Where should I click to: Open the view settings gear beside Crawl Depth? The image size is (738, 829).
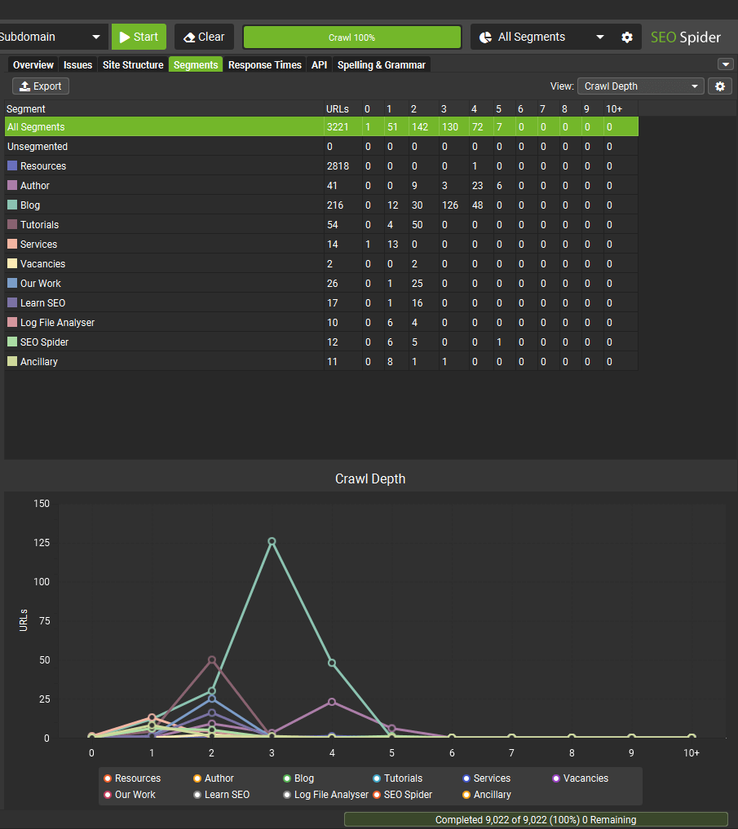pyautogui.click(x=720, y=86)
